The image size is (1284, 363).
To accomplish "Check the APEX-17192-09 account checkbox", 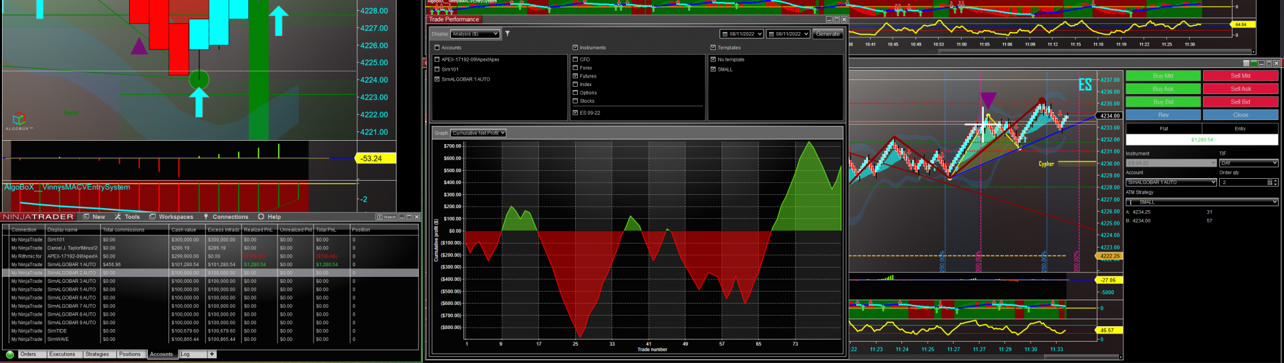I will [x=437, y=59].
